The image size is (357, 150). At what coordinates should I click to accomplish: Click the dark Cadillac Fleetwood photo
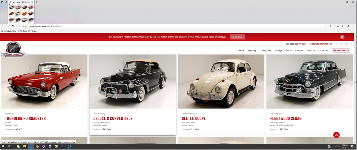[310, 81]
